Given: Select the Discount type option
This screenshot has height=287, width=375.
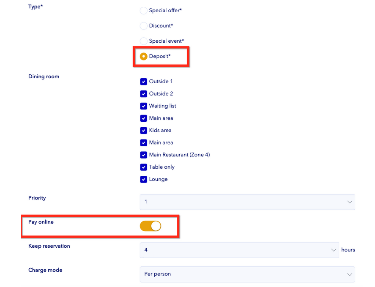Looking at the screenshot, I should 143,26.
